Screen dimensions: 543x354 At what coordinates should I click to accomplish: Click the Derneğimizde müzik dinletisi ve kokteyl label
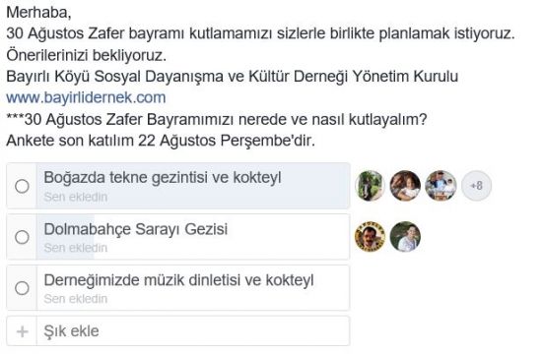tap(178, 280)
